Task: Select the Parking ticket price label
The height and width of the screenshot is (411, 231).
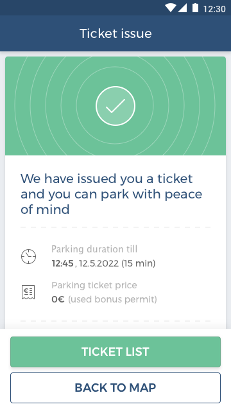Action: (94, 285)
